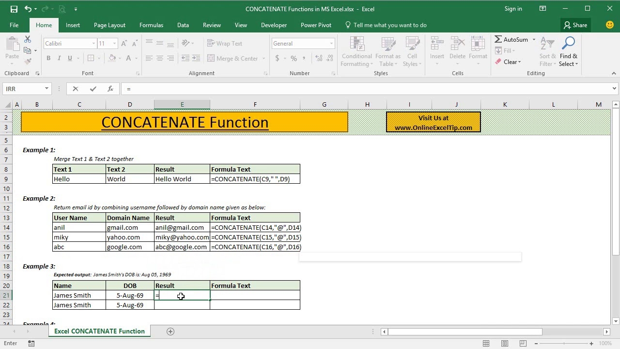Click the Fill Color paint bucket

pyautogui.click(x=112, y=58)
